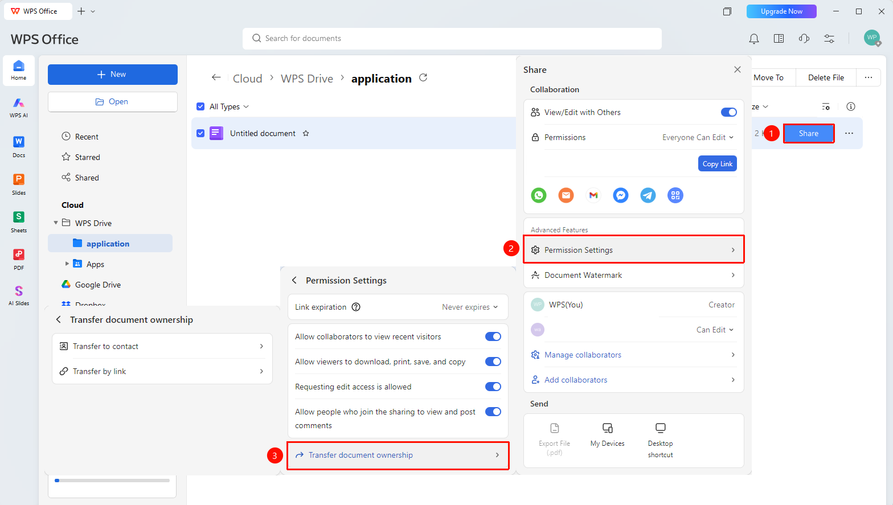
Task: Select Transfer to contact
Action: (x=162, y=346)
